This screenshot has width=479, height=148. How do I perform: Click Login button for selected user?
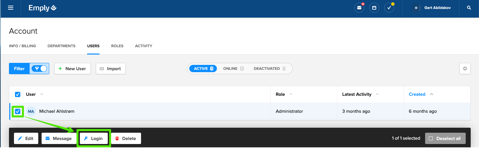click(x=93, y=138)
